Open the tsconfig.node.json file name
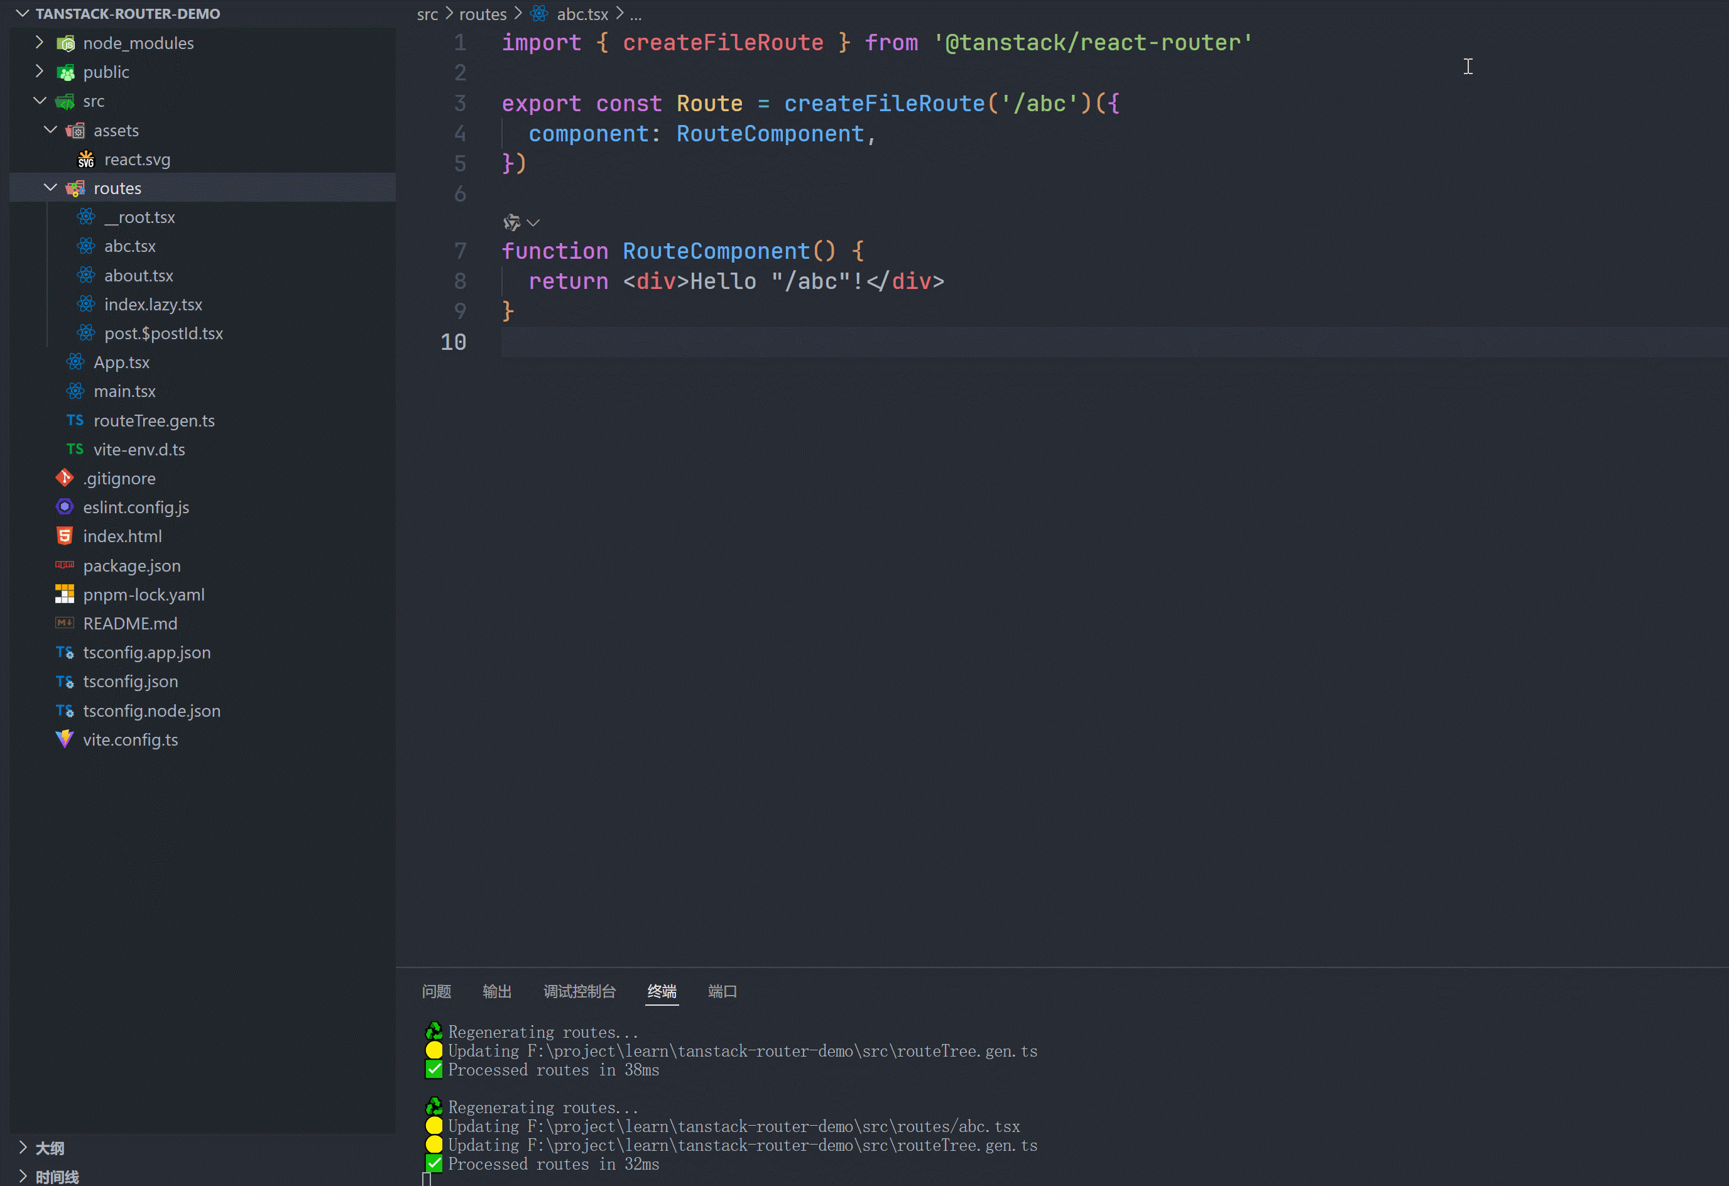Viewport: 1729px width, 1186px height. click(x=152, y=710)
